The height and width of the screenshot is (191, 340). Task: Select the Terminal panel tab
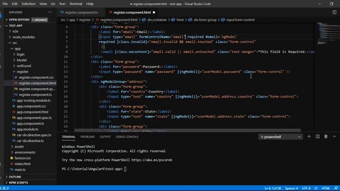click(x=69, y=137)
